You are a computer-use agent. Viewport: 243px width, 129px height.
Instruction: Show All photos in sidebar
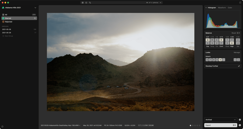(x=19, y=15)
